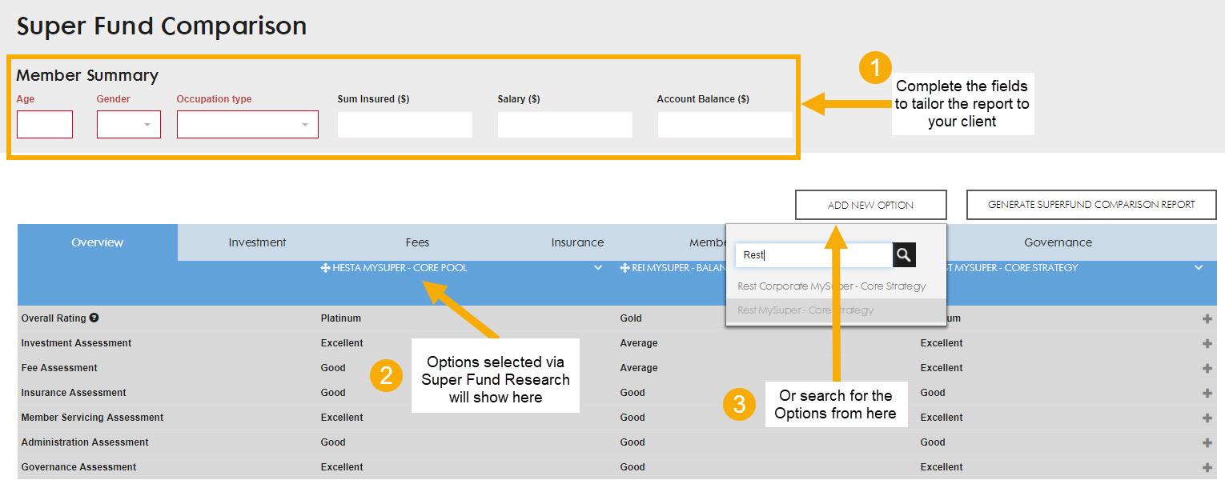The height and width of the screenshot is (488, 1225).
Task: Expand the Administration Assessment row plus icon
Action: pyautogui.click(x=1207, y=442)
